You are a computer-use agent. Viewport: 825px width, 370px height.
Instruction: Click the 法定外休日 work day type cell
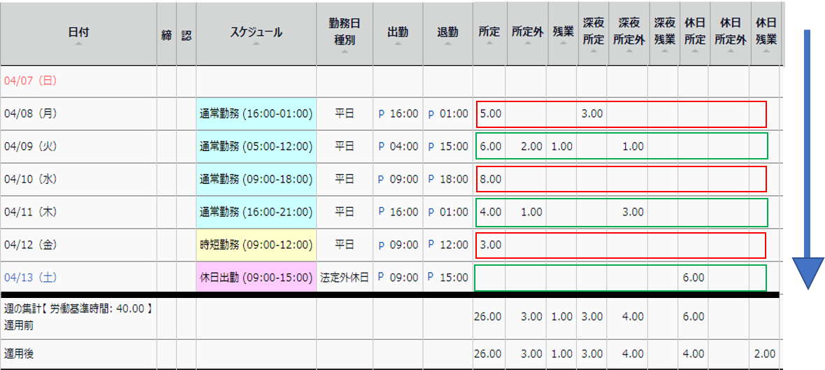pos(345,278)
